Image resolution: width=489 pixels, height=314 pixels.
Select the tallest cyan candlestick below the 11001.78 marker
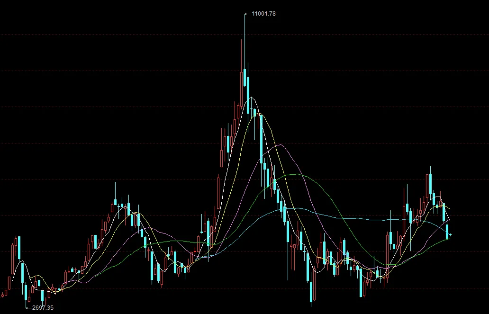pyautogui.click(x=245, y=50)
